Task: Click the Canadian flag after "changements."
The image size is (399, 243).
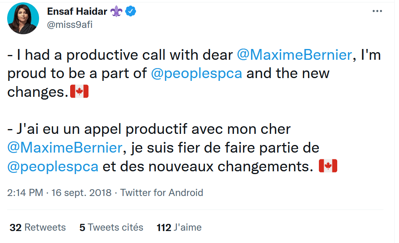Action: pyautogui.click(x=328, y=166)
